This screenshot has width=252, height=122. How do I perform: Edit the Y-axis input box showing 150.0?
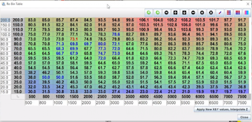click(x=5, y=25)
